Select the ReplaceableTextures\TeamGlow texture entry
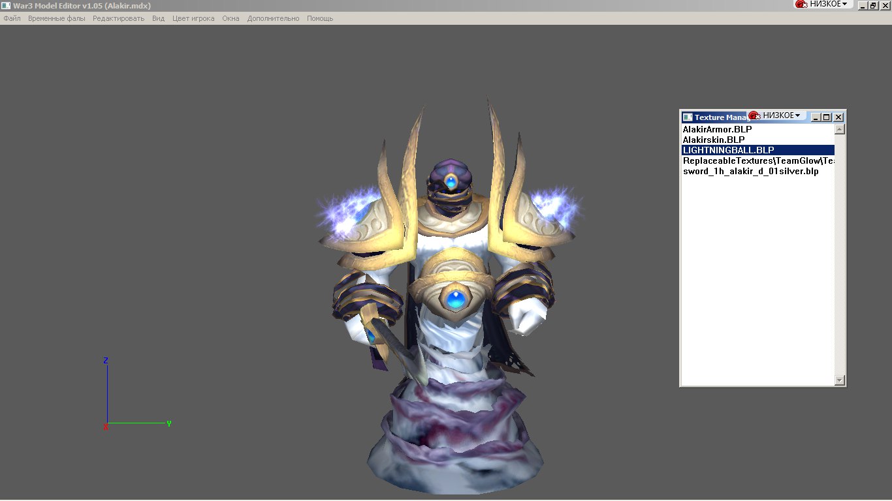Screen dimensions: 892x501 pos(758,160)
